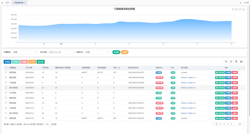Go to pagination page 4
The image size is (250, 134).
pyautogui.click(x=228, y=124)
